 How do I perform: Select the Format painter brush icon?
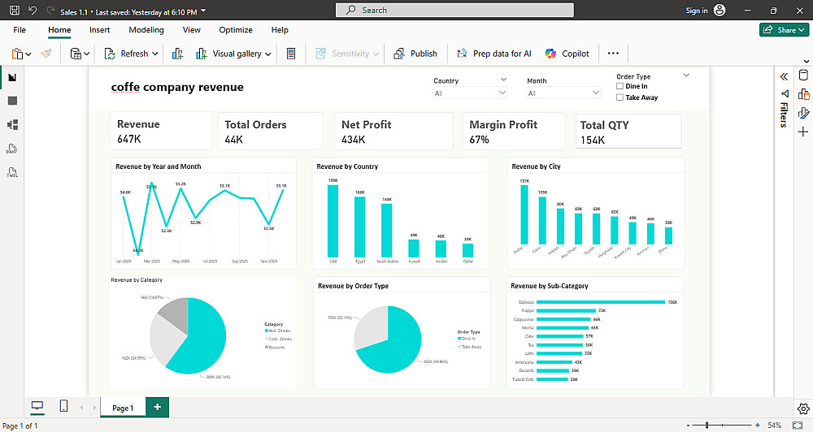click(x=46, y=54)
